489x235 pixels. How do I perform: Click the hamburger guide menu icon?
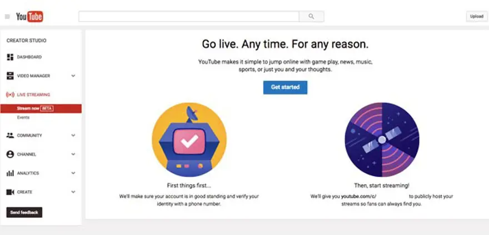tap(7, 17)
